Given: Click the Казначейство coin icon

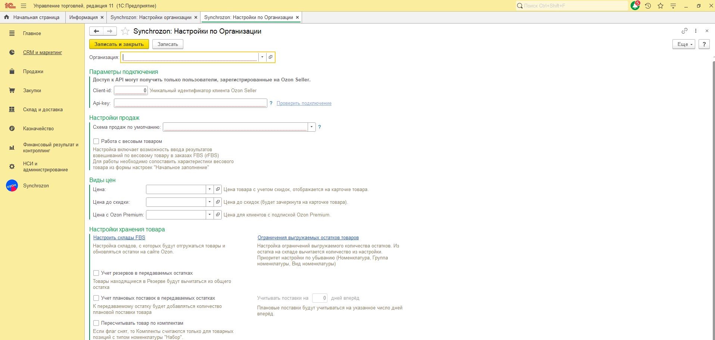Looking at the screenshot, I should [12, 129].
